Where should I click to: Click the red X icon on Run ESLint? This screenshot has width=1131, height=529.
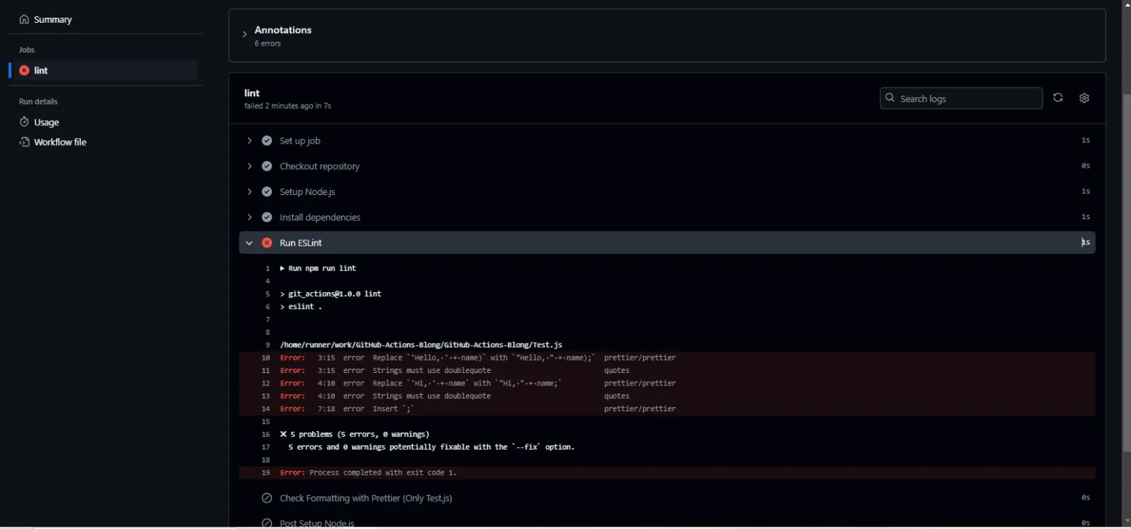coord(267,242)
